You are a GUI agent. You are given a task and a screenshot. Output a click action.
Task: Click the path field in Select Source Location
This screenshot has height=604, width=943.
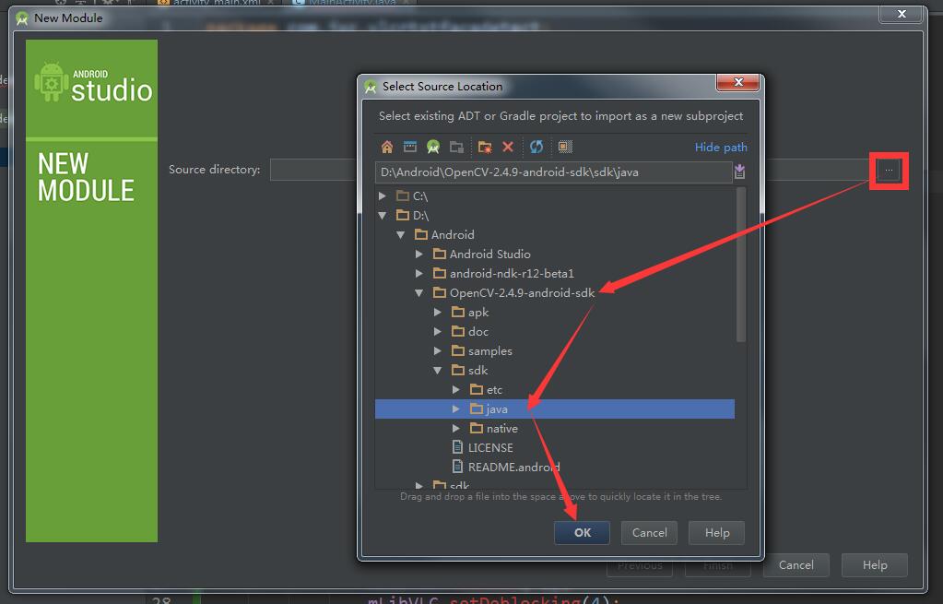(553, 172)
